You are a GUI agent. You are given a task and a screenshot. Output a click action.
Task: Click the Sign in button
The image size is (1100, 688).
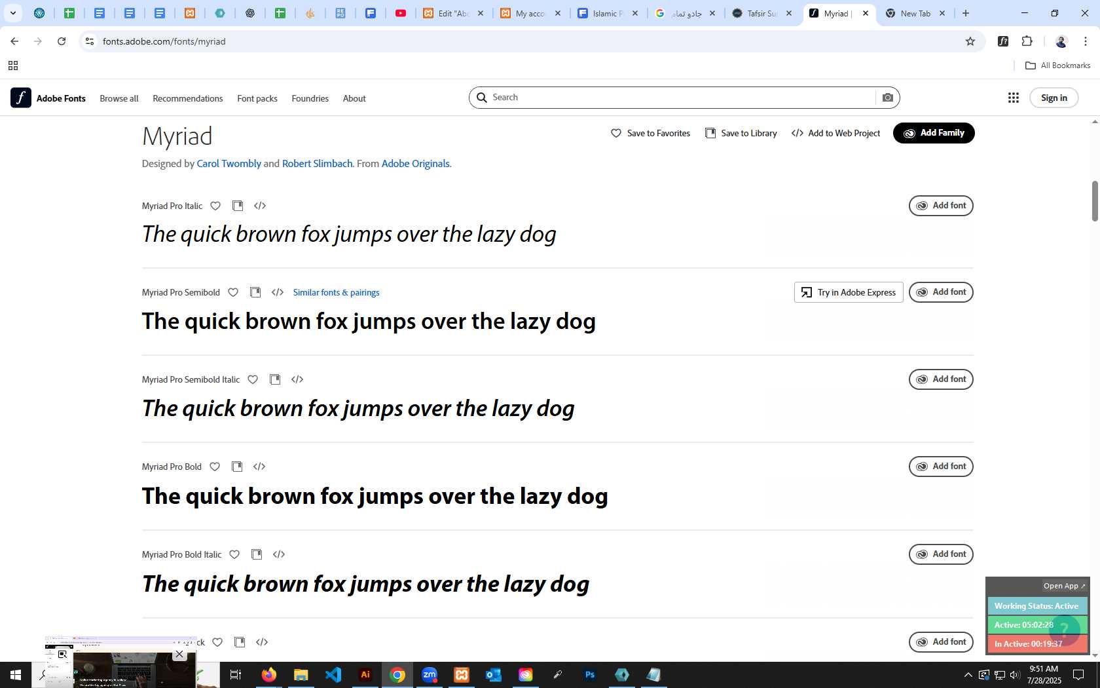pos(1054,98)
